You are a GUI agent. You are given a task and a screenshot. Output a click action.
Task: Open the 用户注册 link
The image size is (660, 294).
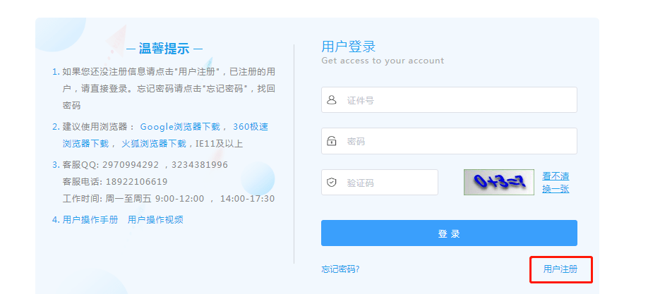coord(560,269)
